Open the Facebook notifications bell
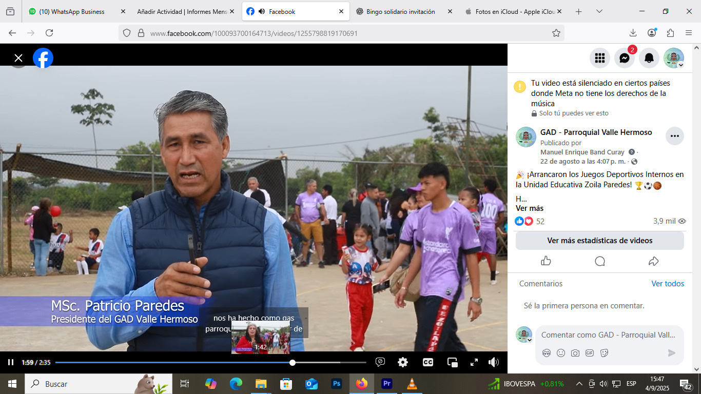The height and width of the screenshot is (394, 701). 649,58
